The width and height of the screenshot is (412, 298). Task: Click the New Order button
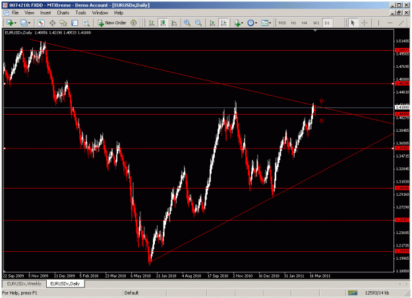[x=112, y=23]
